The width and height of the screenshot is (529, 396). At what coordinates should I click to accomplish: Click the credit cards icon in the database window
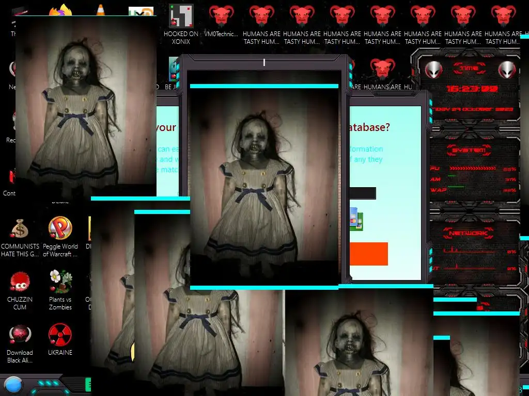356,219
